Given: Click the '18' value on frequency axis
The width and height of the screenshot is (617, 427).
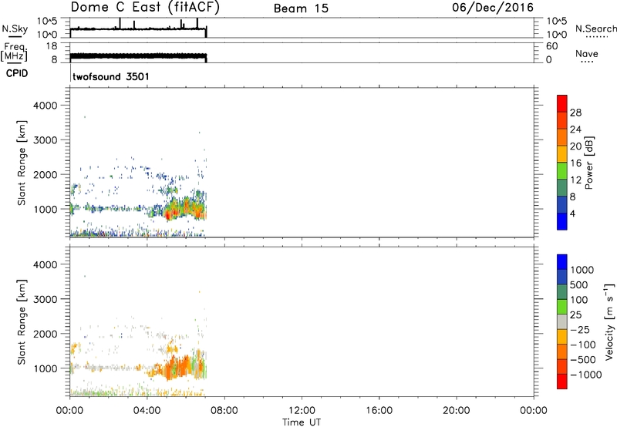Looking at the screenshot, I should (52, 46).
